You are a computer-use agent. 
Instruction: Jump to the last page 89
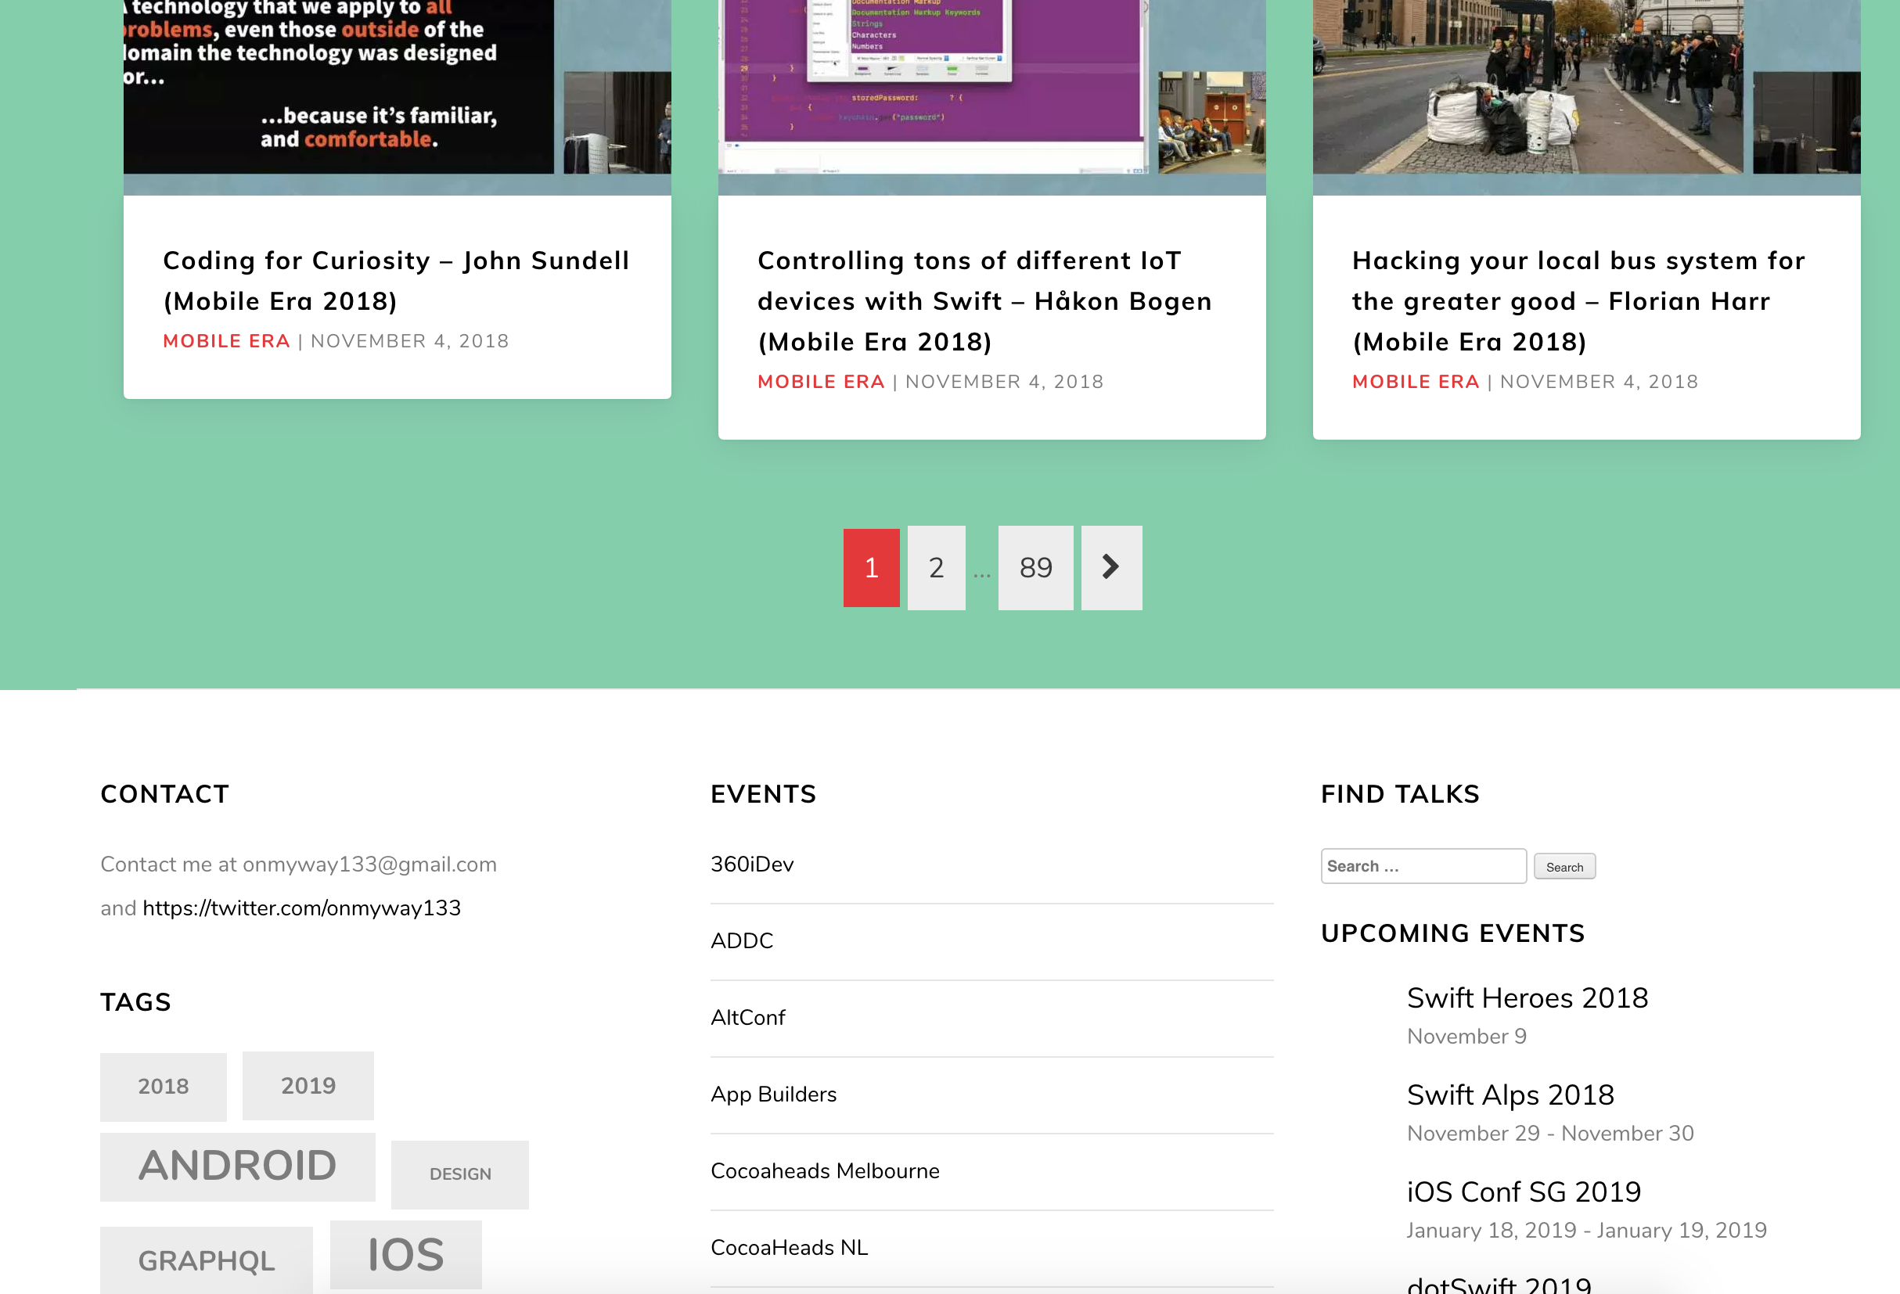(x=1035, y=567)
